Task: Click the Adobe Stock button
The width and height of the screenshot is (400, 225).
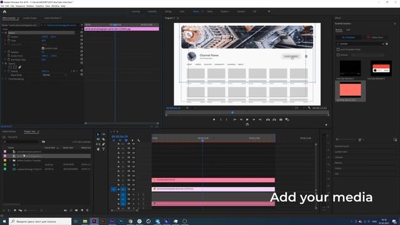Action: pyautogui.click(x=375, y=37)
